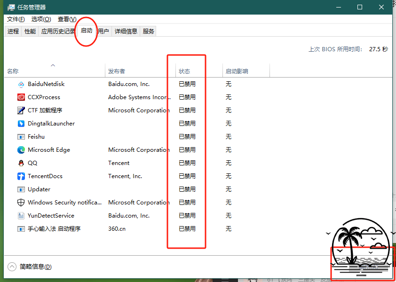The height and width of the screenshot is (282, 396).
Task: Open the 文件(F) menu
Action: (x=16, y=19)
